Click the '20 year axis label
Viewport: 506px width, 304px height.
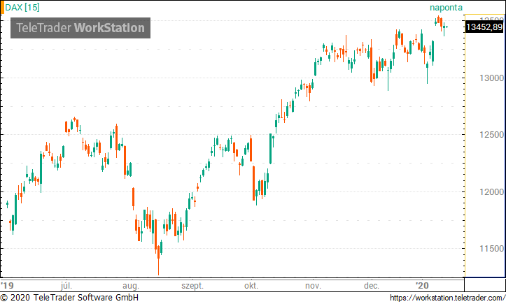422,286
